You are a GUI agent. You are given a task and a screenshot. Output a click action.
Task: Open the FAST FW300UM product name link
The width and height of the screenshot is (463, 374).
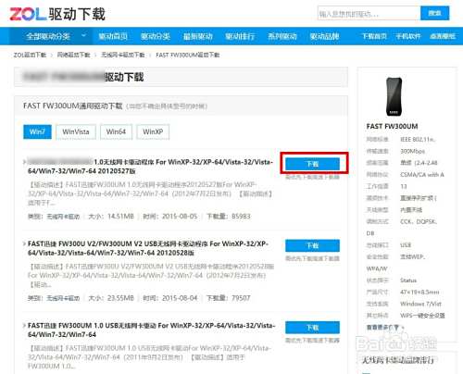coord(392,126)
